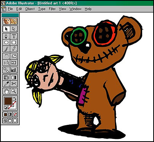Swap fill and stroke with curved arrows
154x142 pixels.
point(15,98)
